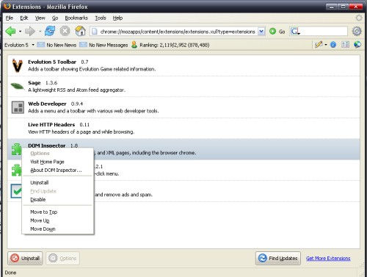Click the globe icon in Evolution toolbar
Screen dimensions: 367x277
[357, 45]
